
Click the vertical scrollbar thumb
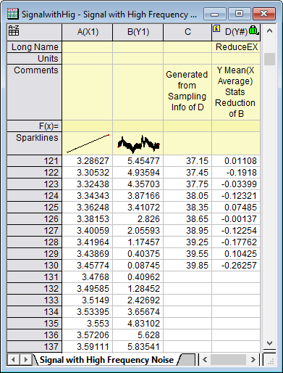(x=269, y=59)
